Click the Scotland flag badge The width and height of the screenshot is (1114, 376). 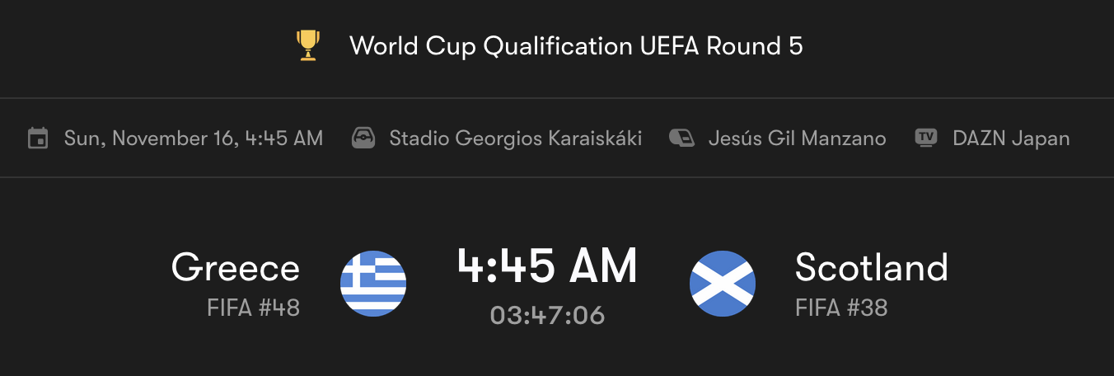(x=723, y=284)
